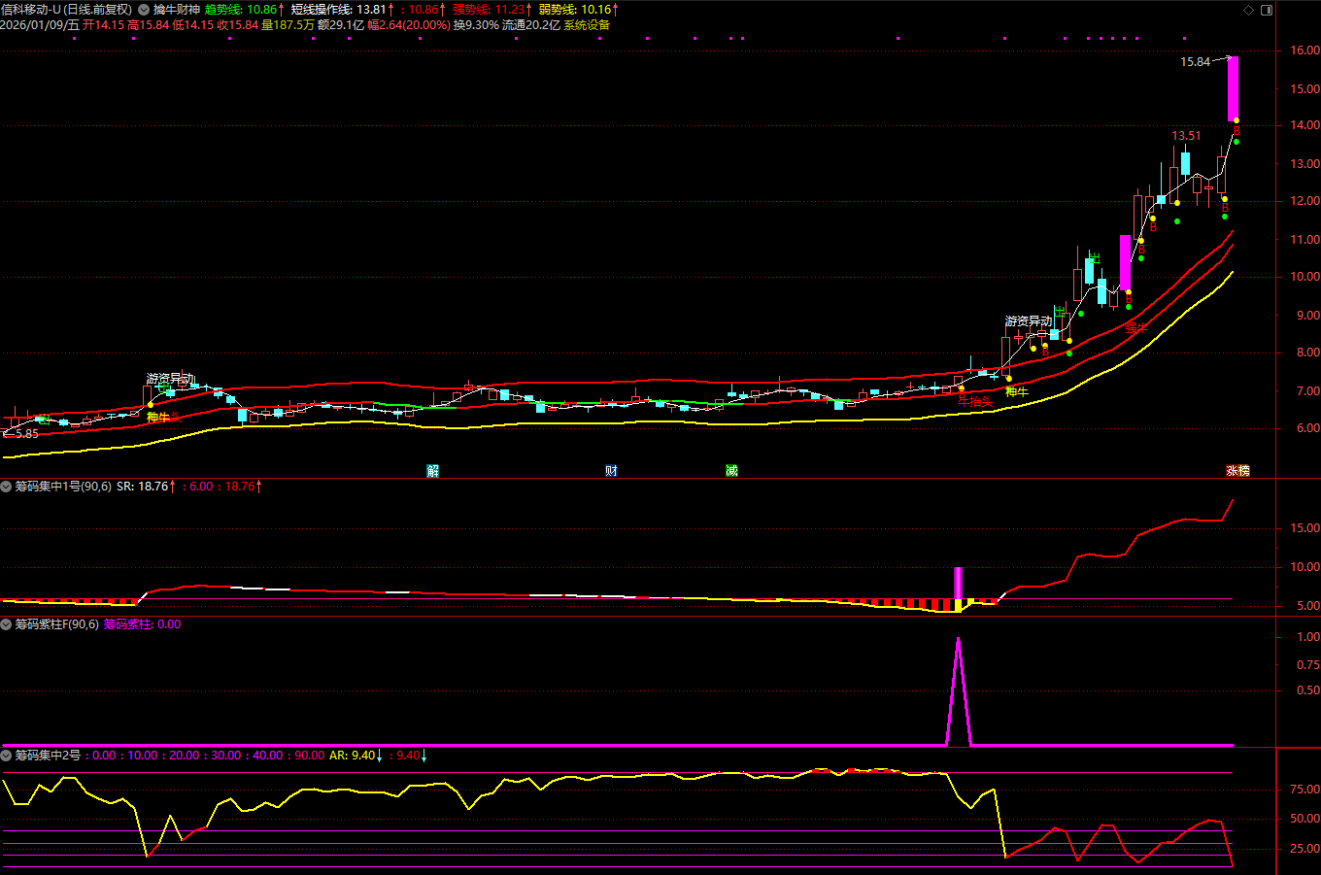Click the 财 event marker icon

click(x=611, y=471)
